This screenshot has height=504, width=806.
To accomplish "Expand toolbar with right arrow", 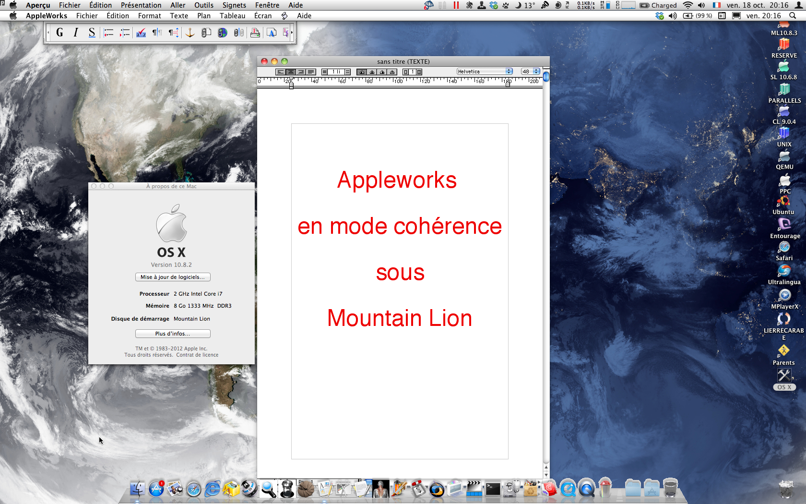I will point(292,33).
